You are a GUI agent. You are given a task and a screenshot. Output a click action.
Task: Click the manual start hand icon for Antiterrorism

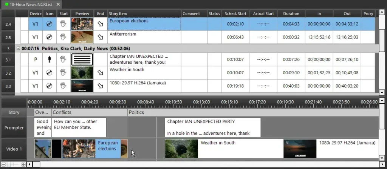point(63,37)
